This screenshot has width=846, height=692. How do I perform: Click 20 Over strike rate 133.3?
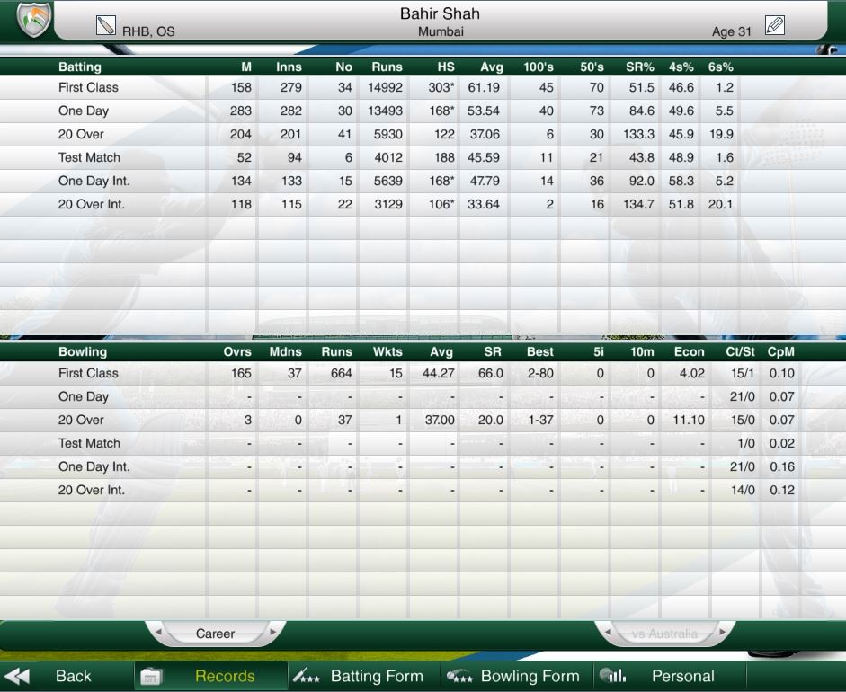(638, 134)
